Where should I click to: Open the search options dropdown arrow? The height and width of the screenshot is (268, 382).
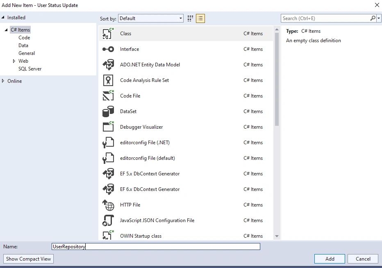[x=379, y=18]
